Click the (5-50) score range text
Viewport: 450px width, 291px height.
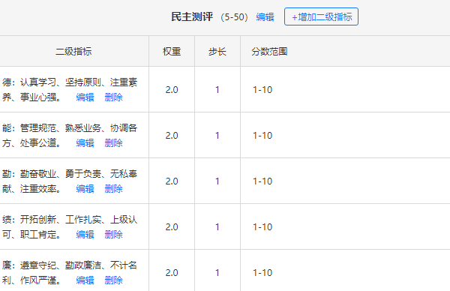234,17
